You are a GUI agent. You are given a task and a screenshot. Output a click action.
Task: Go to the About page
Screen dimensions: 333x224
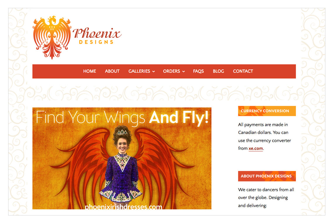click(112, 71)
